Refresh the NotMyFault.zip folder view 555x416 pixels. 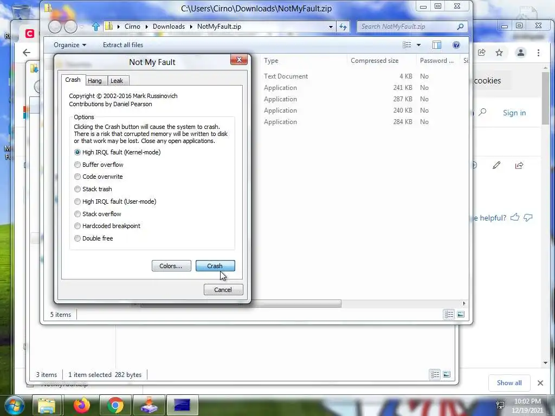[343, 27]
